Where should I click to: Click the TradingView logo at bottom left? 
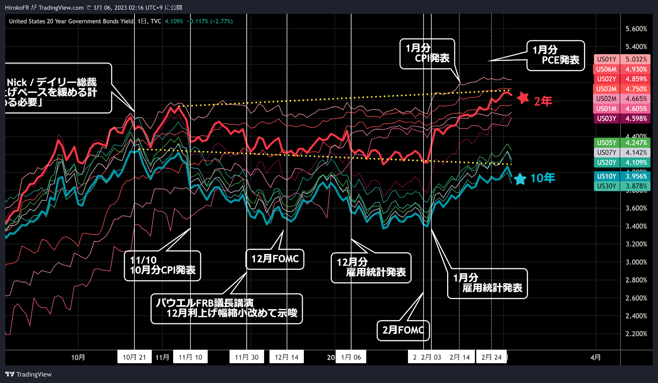(28, 374)
